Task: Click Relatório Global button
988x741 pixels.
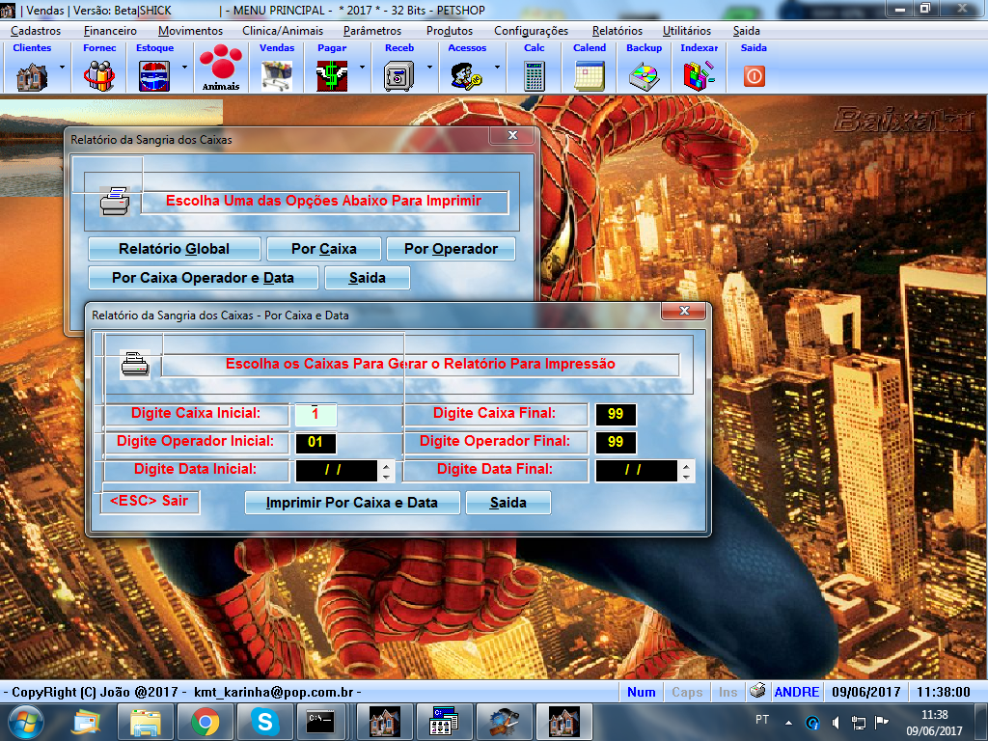Action: coord(174,249)
